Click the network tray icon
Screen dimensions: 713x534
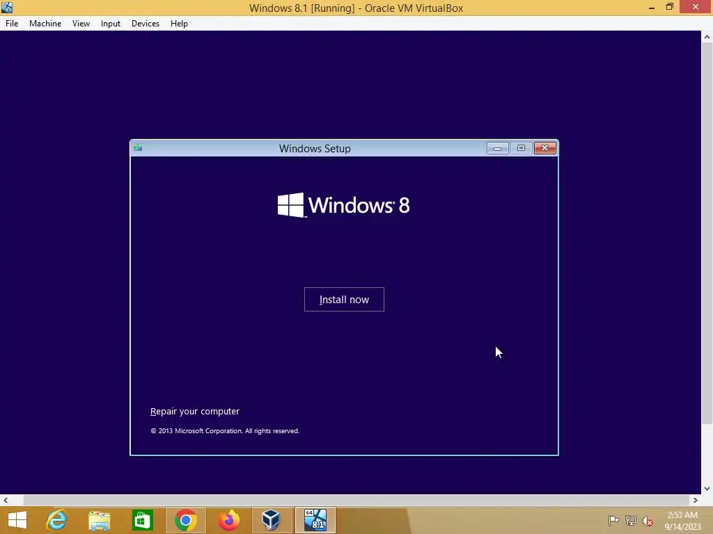pos(631,520)
